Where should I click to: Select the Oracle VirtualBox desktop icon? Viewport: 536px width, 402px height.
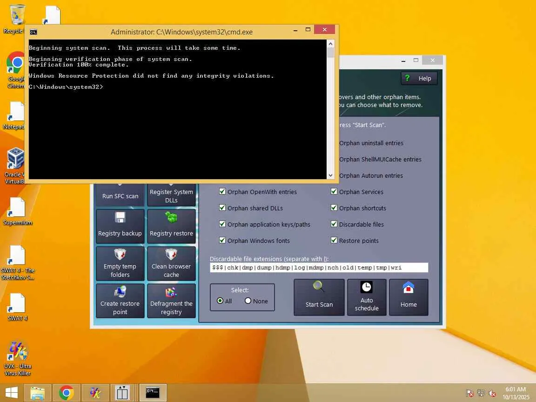click(x=15, y=166)
